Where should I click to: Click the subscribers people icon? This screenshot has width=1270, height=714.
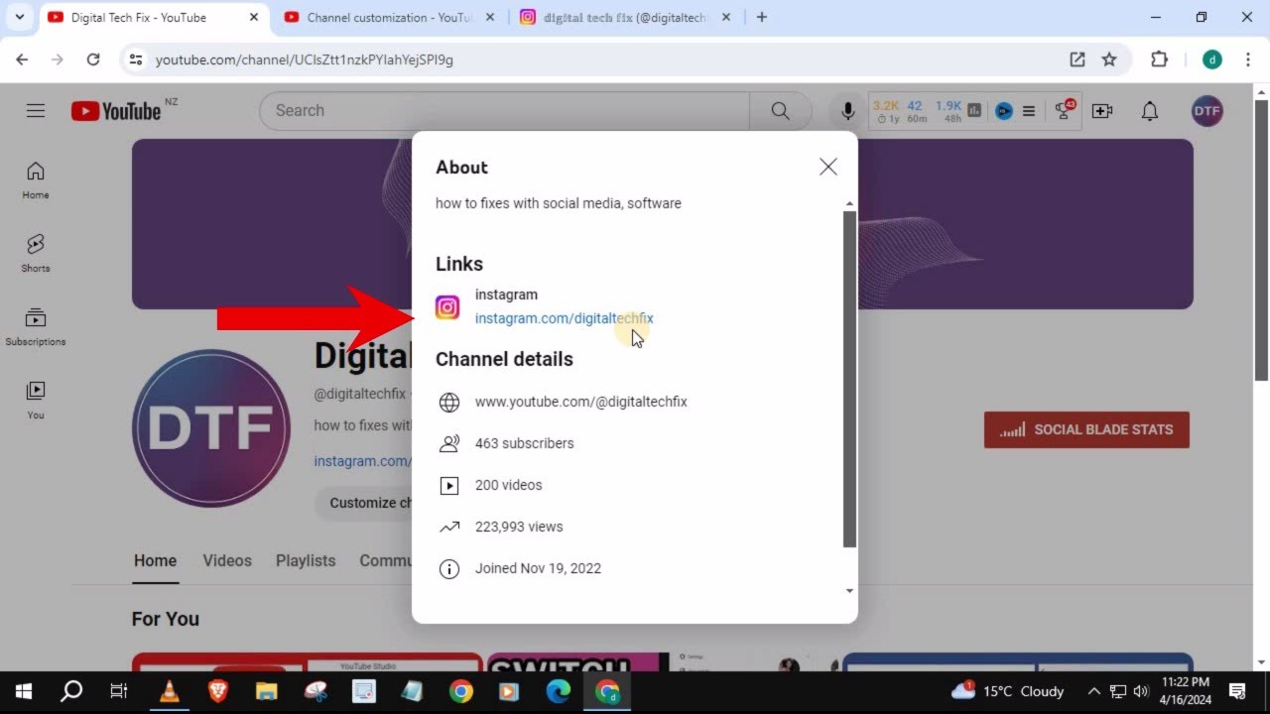(x=449, y=443)
